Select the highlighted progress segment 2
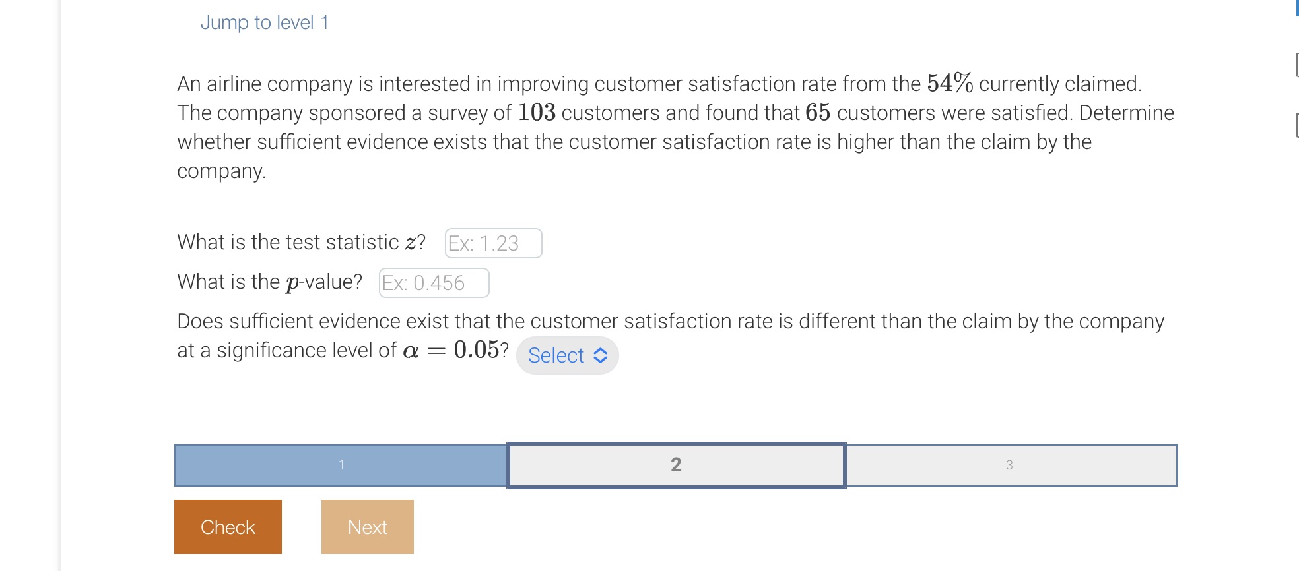This screenshot has height=571, width=1299. 676,466
